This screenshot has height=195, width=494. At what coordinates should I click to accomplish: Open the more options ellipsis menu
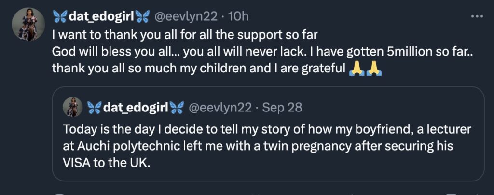477,16
